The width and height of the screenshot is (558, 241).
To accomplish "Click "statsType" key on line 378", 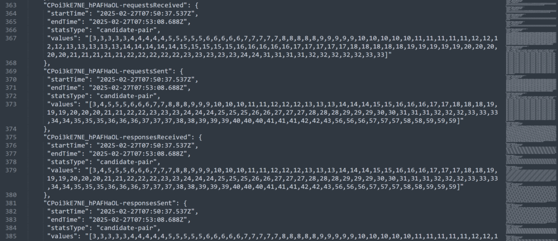I will (x=68, y=162).
